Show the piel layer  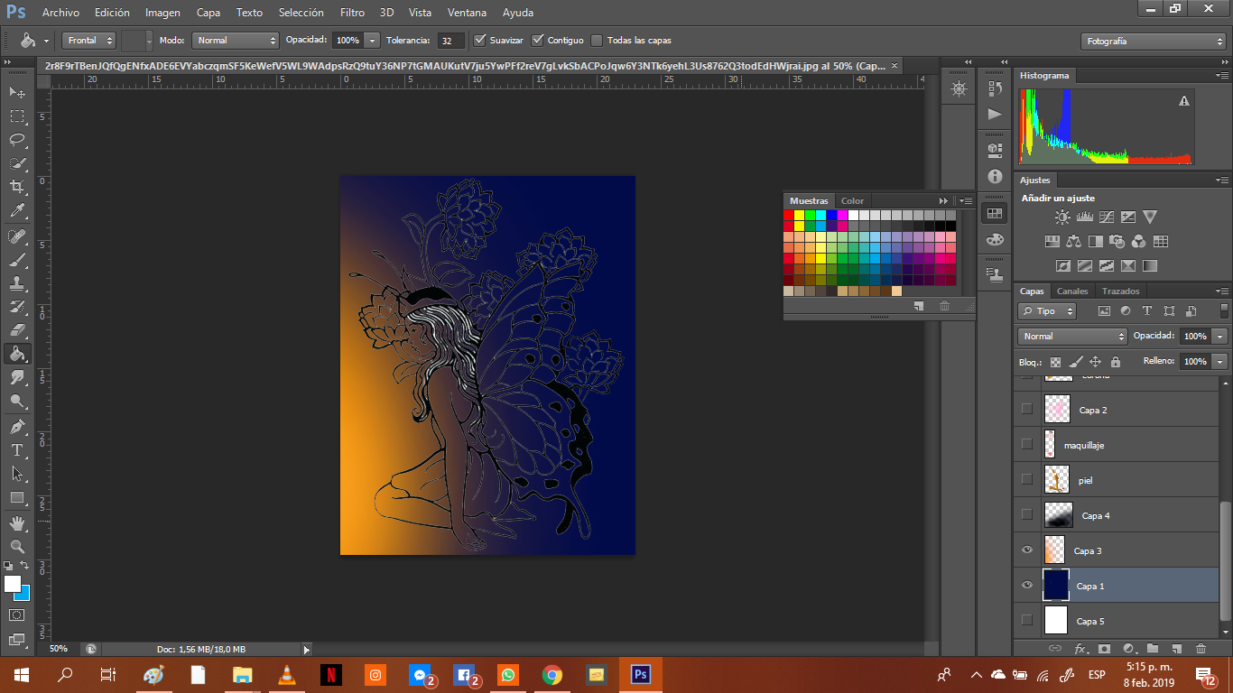1026,480
